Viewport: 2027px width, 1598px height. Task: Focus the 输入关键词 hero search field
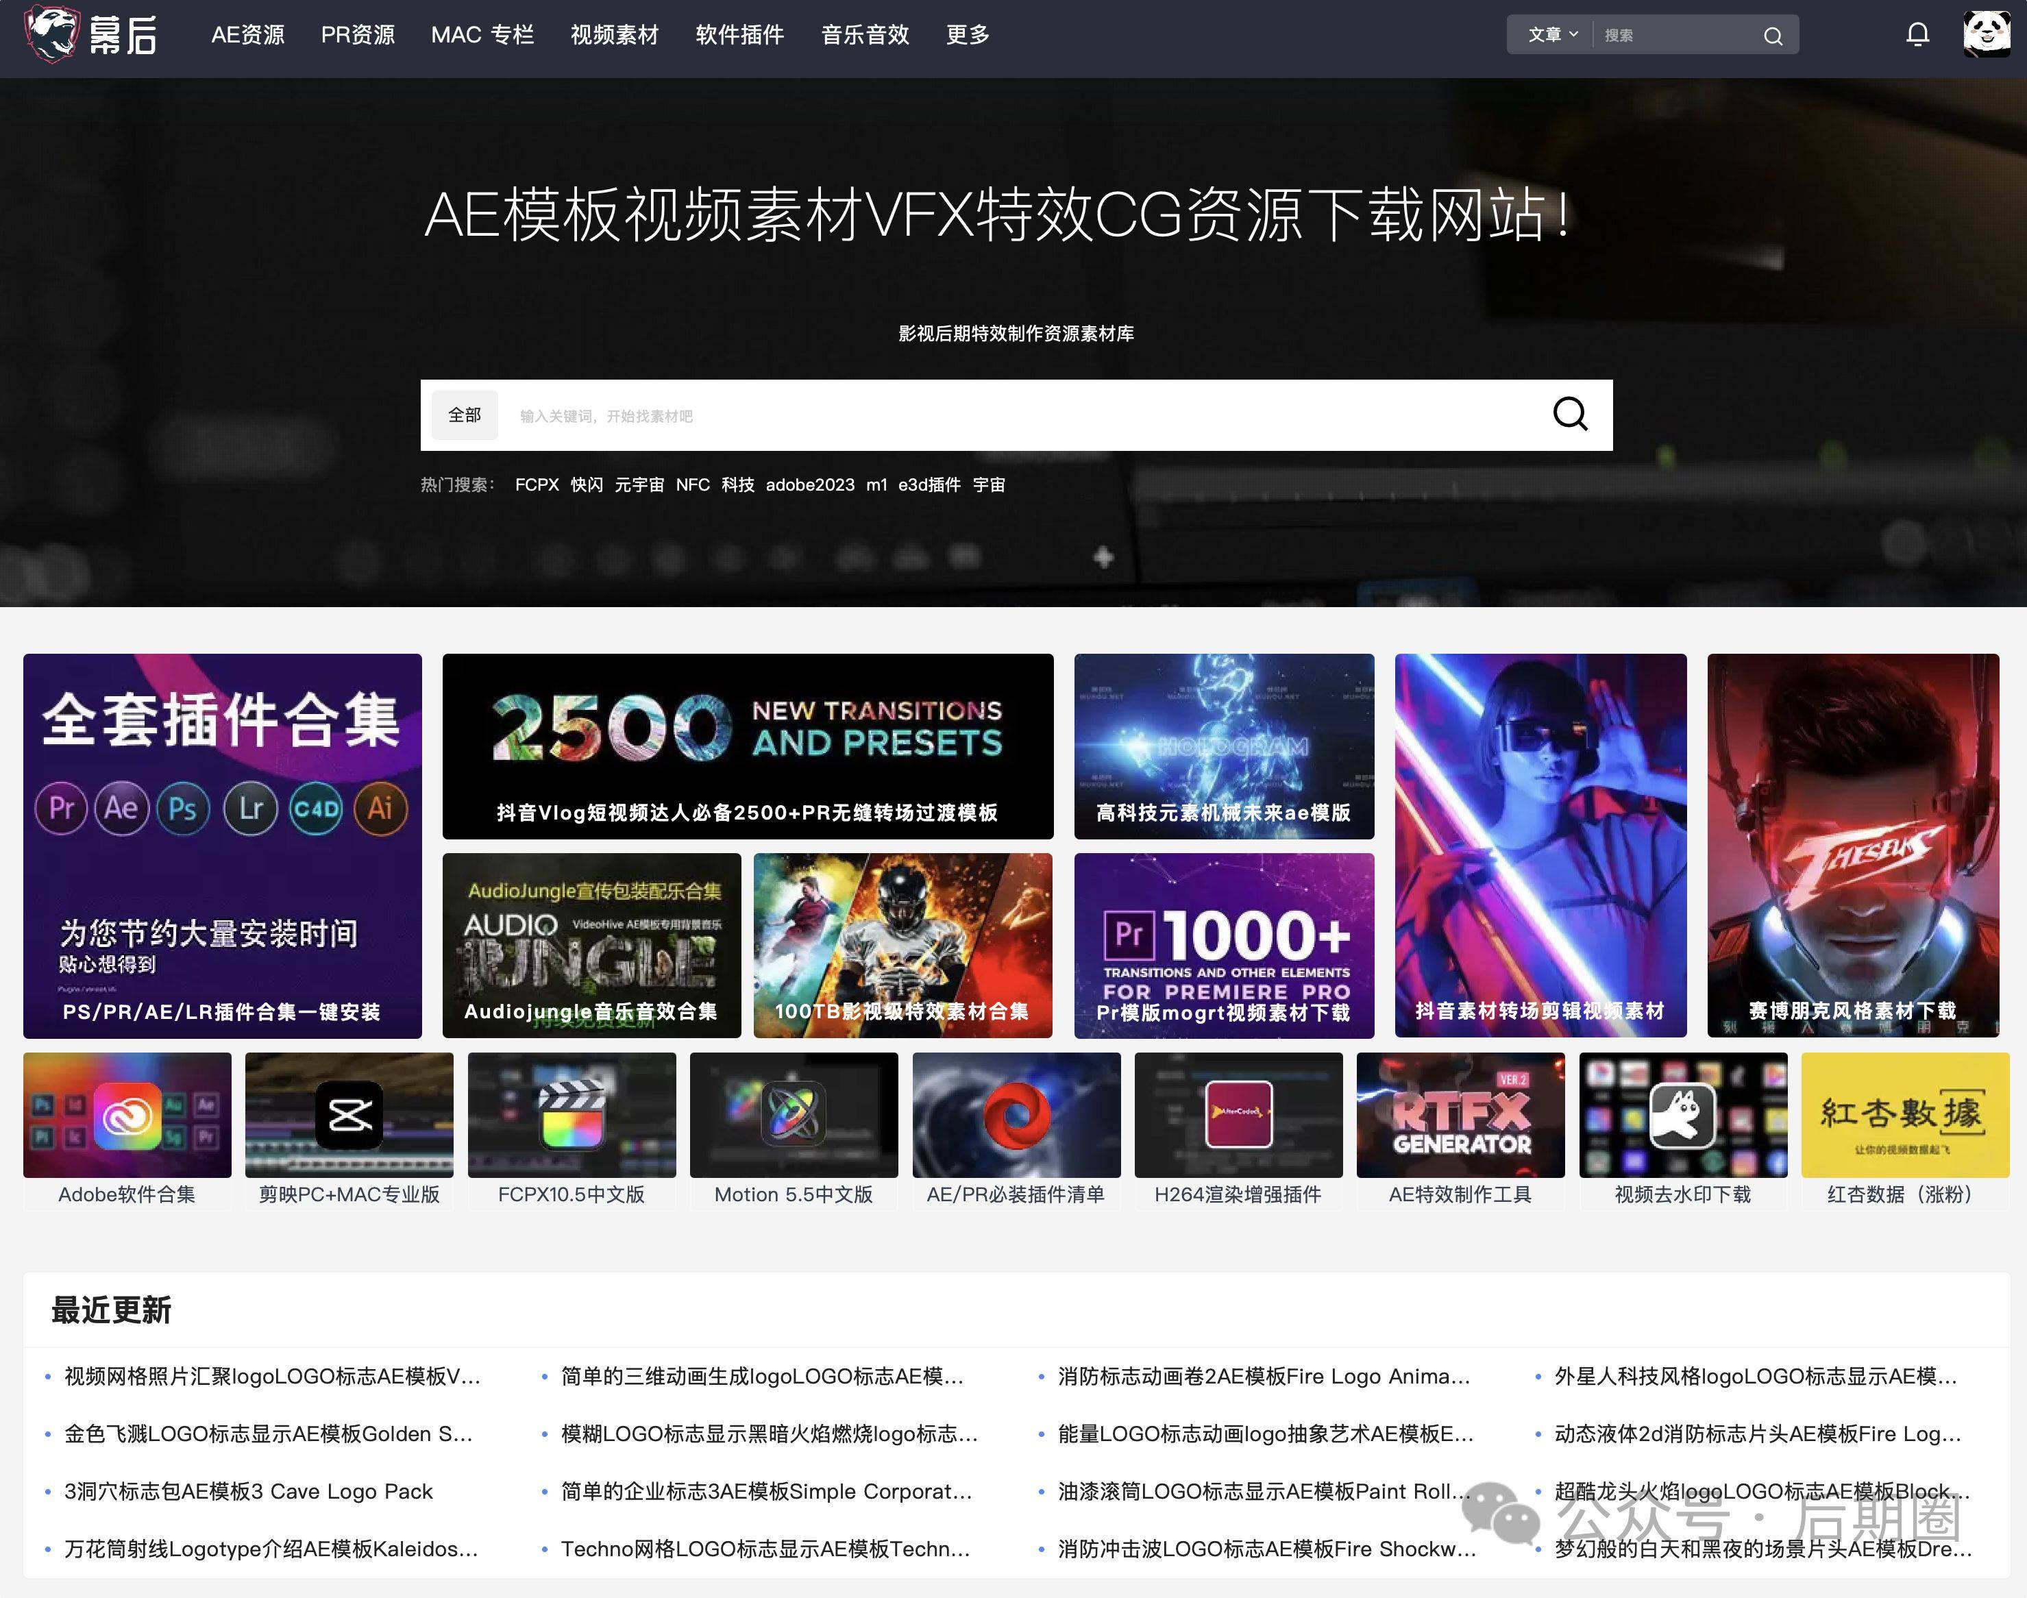pyautogui.click(x=1020, y=415)
